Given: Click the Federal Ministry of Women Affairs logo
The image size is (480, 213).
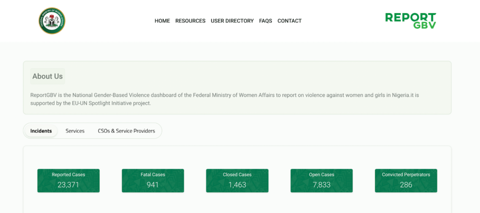Looking at the screenshot, I should 52,21.
